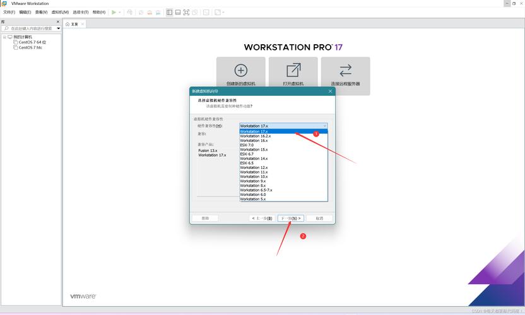The width and height of the screenshot is (525, 315).
Task: Click the revert to snapshot toolbar icon
Action: pos(150,13)
